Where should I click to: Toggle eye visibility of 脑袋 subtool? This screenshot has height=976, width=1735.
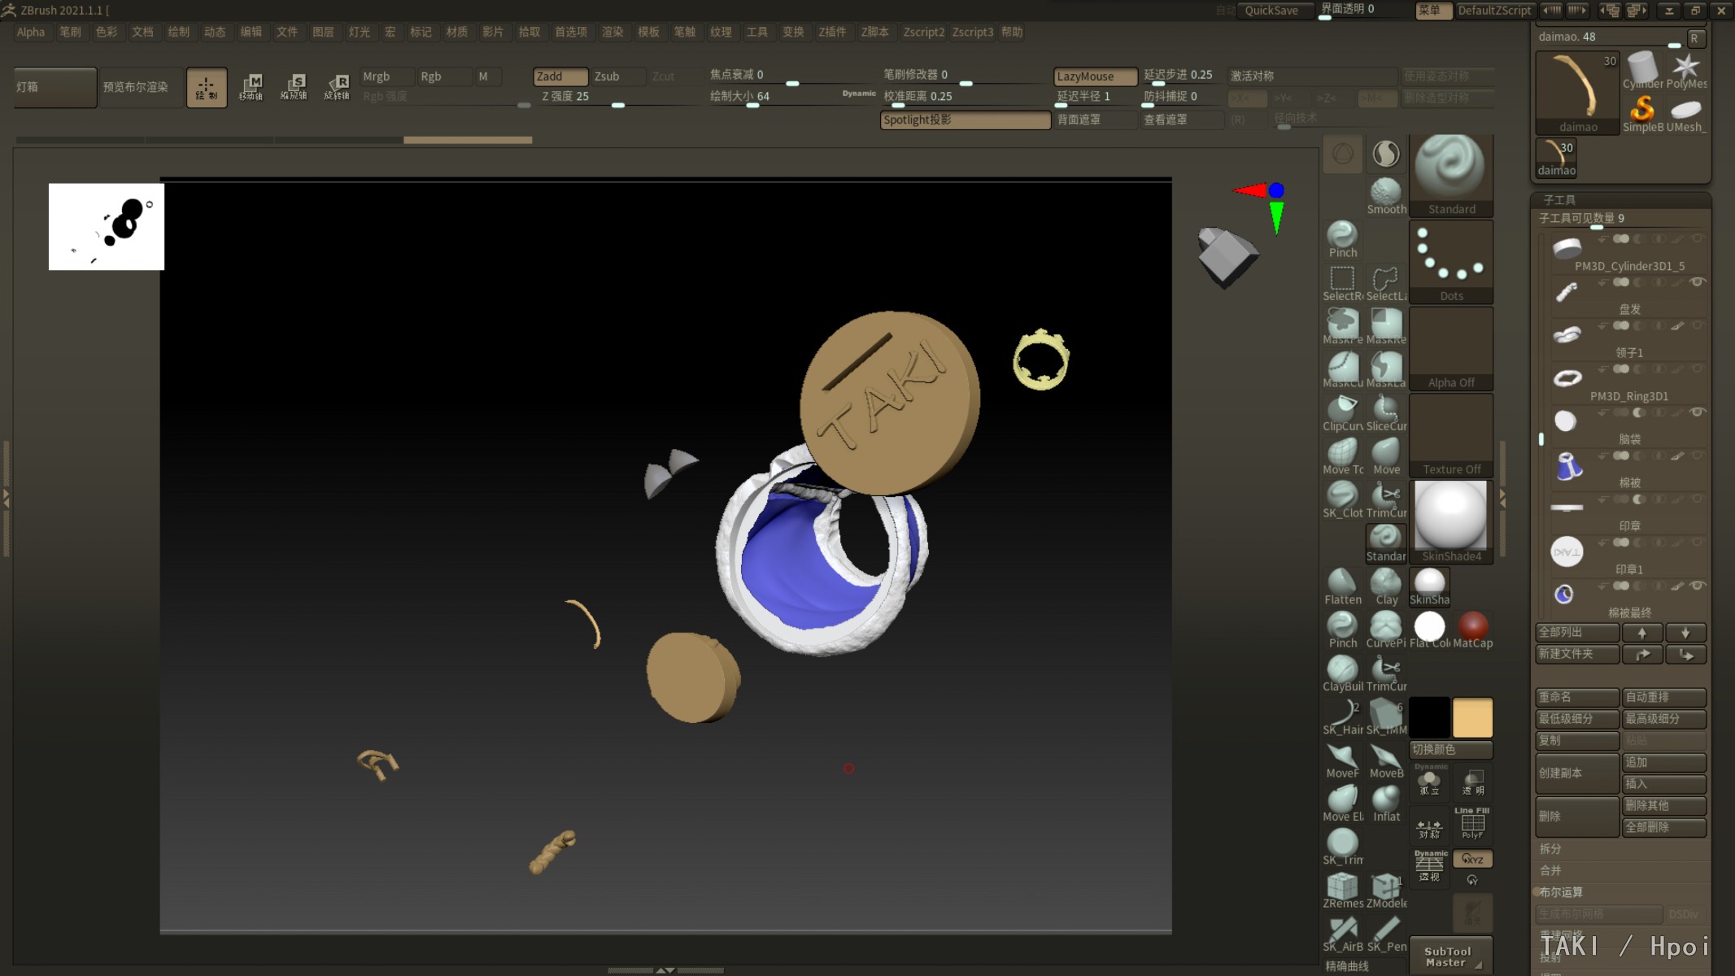pos(1697,412)
